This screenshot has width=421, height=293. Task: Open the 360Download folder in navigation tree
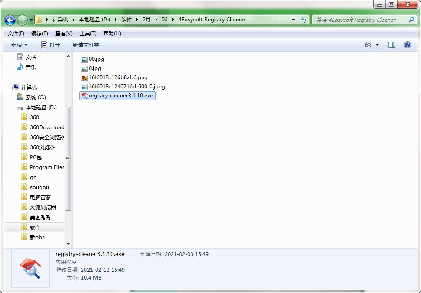[x=43, y=127]
